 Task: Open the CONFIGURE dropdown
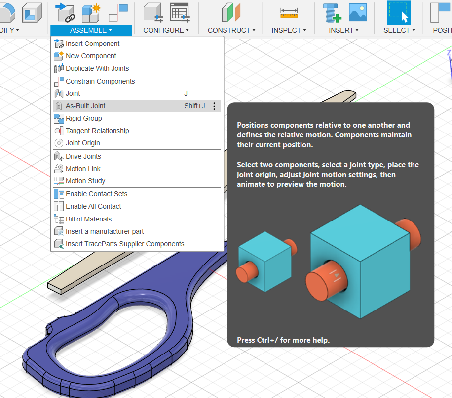point(166,30)
